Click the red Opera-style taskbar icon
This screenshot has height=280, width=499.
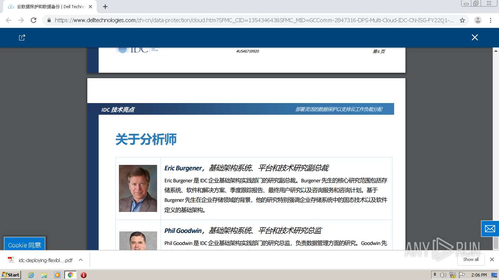point(83,275)
